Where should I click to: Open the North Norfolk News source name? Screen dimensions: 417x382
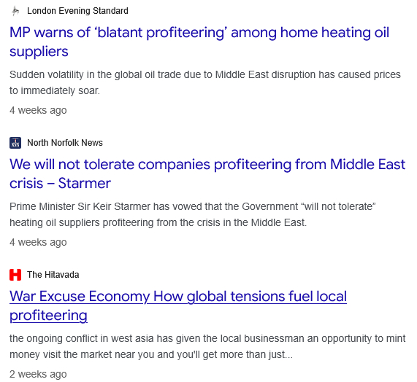coord(65,143)
